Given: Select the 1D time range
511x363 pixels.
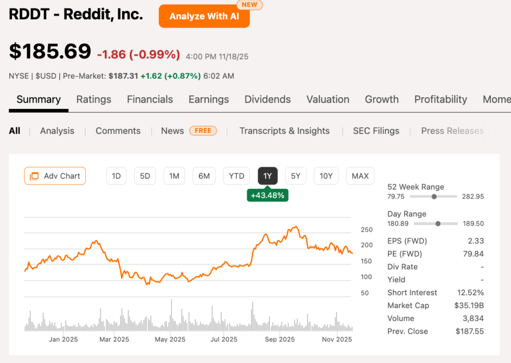Looking at the screenshot, I should click(x=116, y=176).
